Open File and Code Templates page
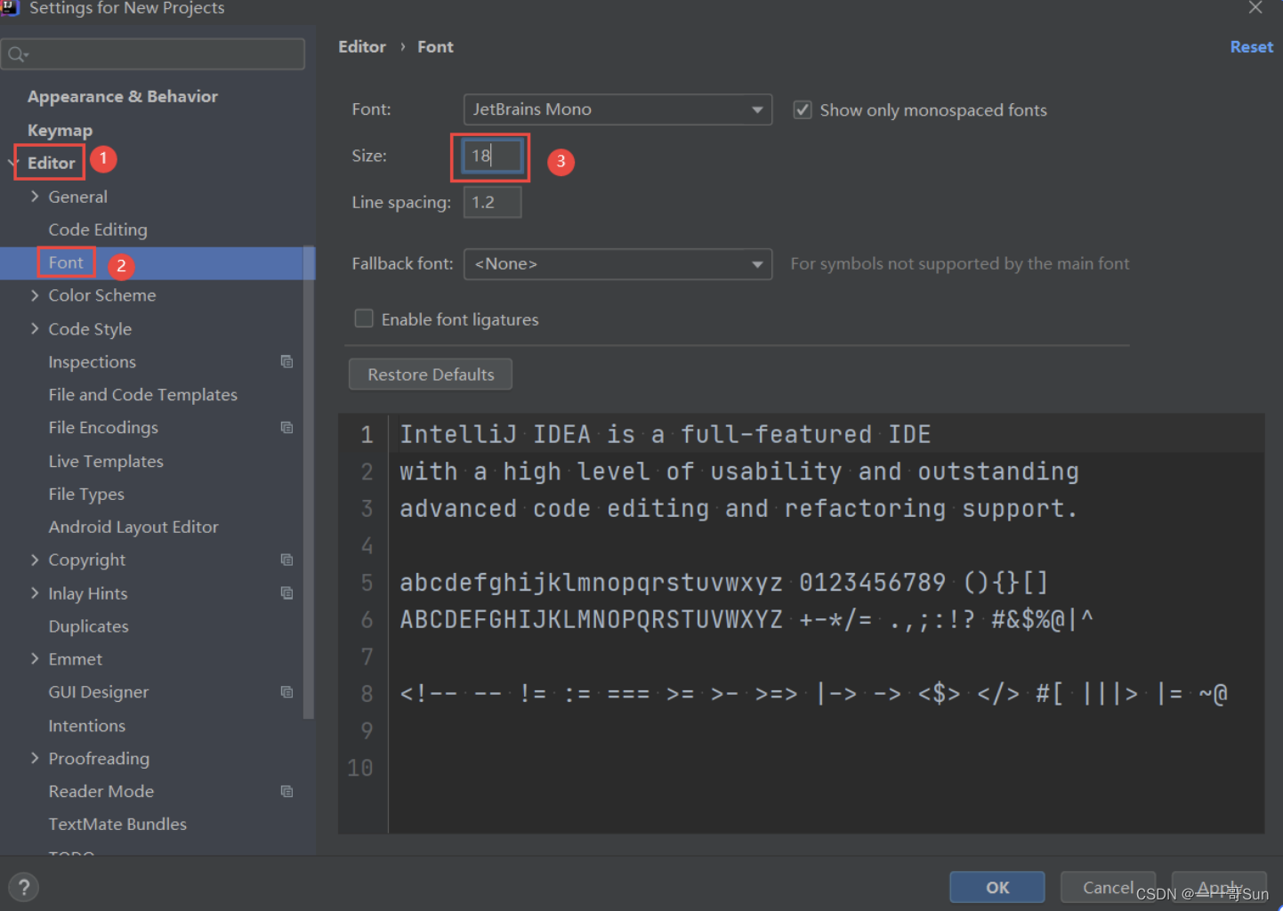 143,394
